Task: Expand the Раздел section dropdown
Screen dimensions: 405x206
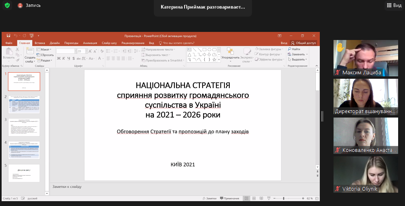Action: point(45,60)
